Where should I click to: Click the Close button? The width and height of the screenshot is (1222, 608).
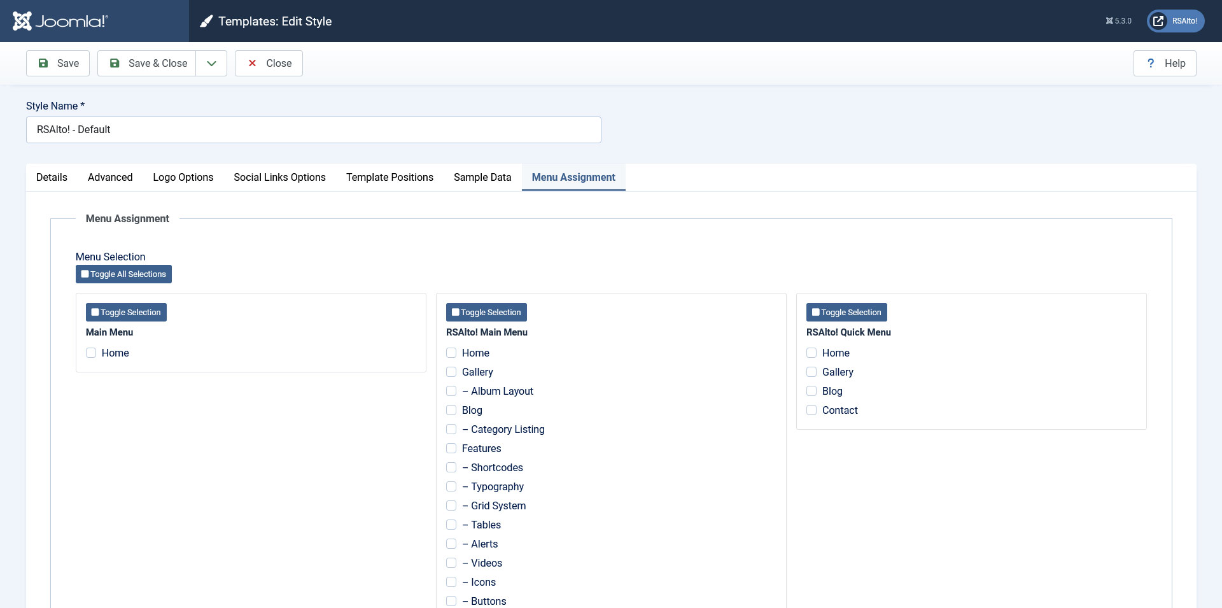click(x=269, y=63)
